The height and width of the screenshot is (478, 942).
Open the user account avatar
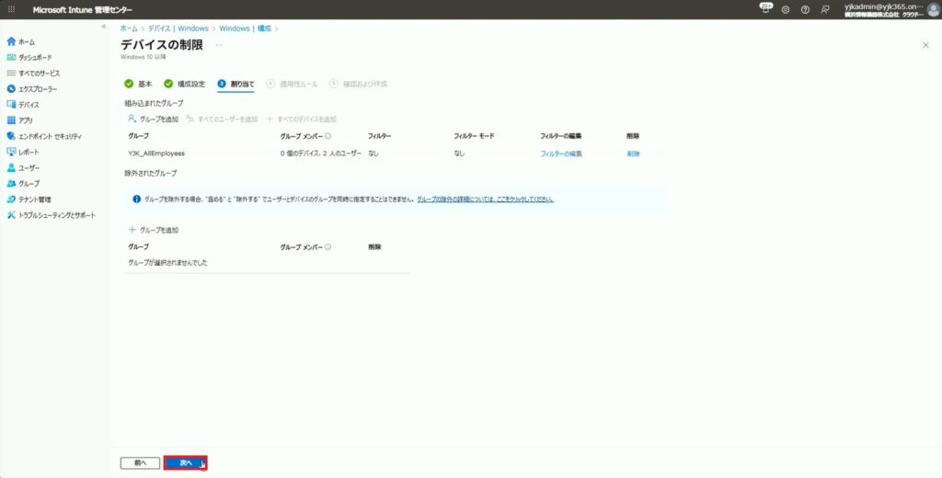(x=933, y=9)
